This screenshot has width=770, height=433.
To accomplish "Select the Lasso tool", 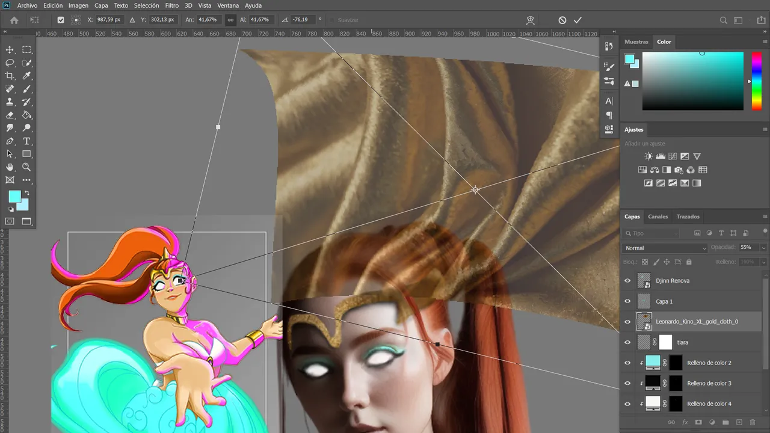I will [10, 63].
